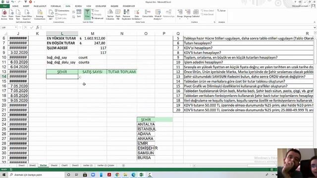Open workbook Connections

point(62,10)
